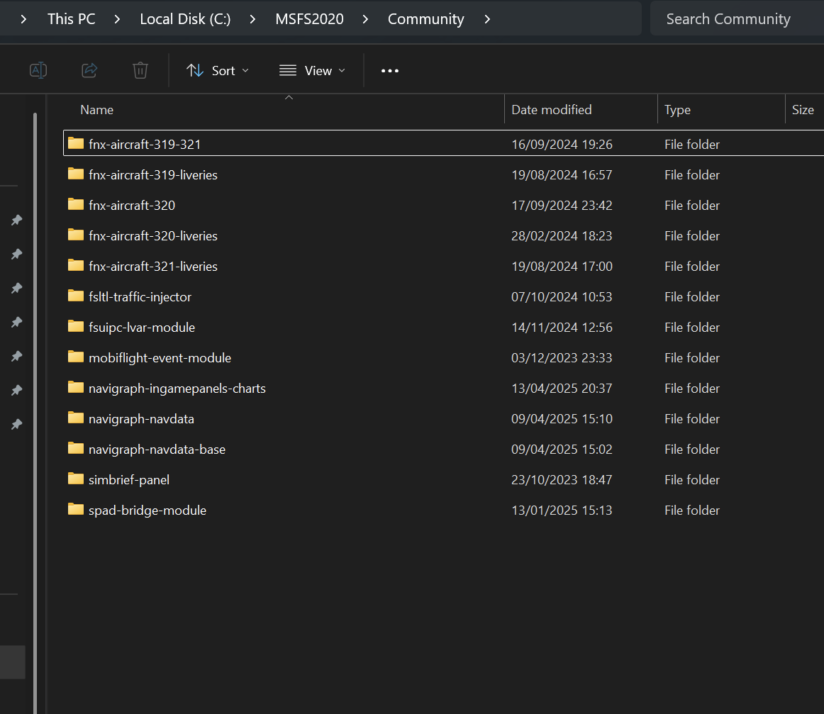
Task: Select the fsuipc-lvar-module folder icon
Action: [76, 325]
